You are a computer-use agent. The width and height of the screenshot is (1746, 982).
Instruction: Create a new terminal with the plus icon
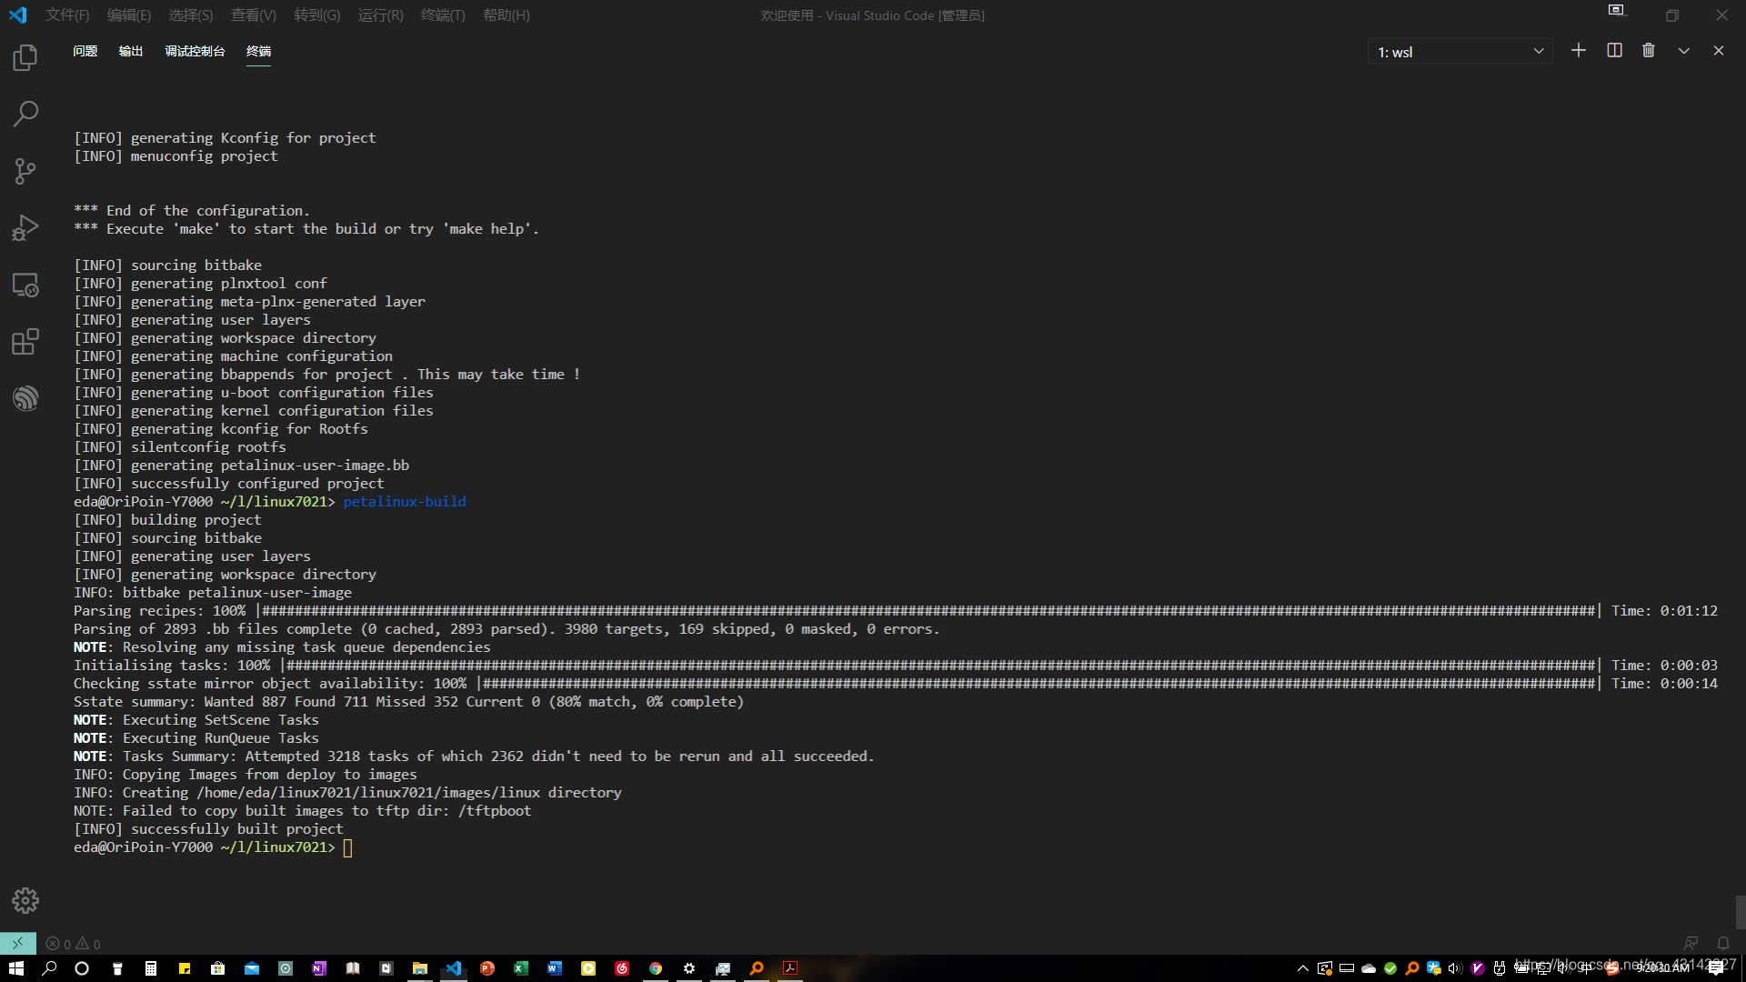(1579, 50)
